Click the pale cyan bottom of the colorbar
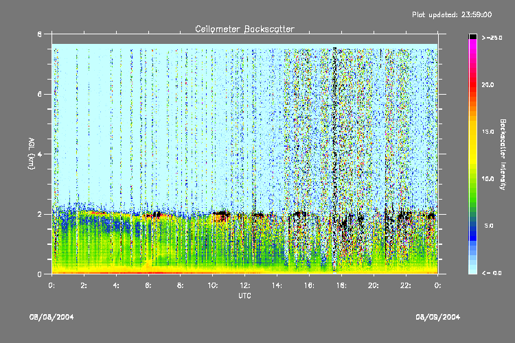 472,270
